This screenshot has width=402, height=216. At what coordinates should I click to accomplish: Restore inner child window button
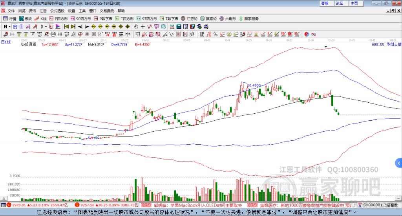point(393,11)
